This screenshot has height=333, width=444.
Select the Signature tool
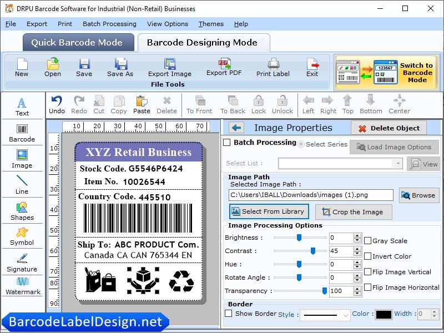point(22,265)
